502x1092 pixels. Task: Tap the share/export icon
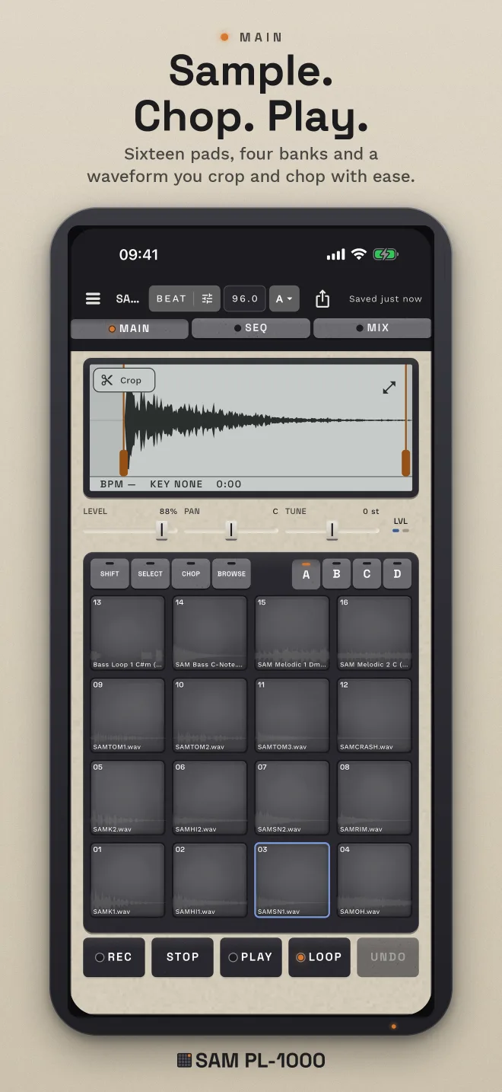tap(322, 299)
